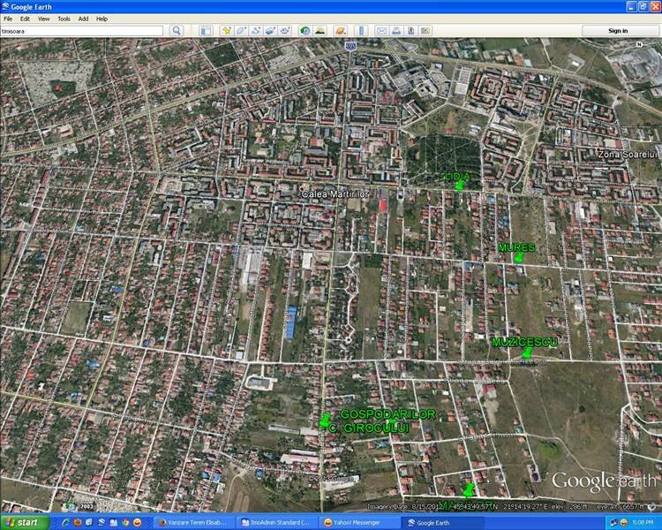The image size is (662, 530).
Task: Add an image overlay
Action: click(269, 31)
